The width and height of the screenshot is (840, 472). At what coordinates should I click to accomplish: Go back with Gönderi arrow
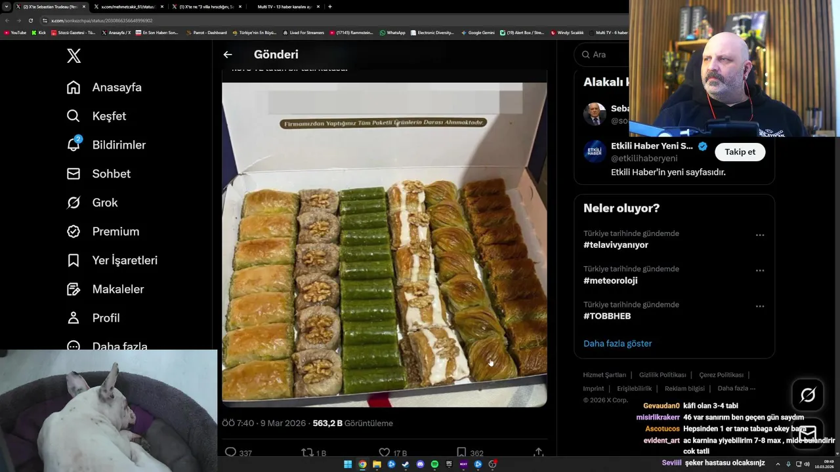pyautogui.click(x=228, y=54)
